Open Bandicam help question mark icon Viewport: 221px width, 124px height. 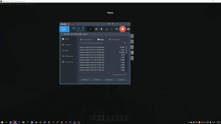pyautogui.click(x=117, y=24)
